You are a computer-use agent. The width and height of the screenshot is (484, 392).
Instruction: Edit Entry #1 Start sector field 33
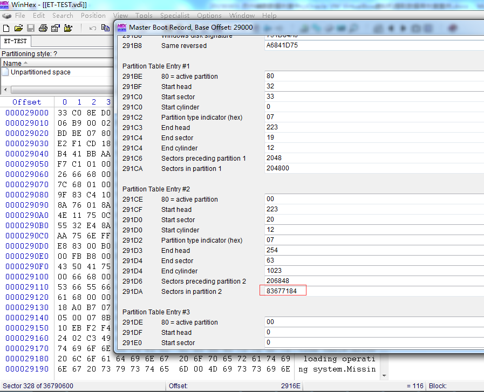click(374, 97)
